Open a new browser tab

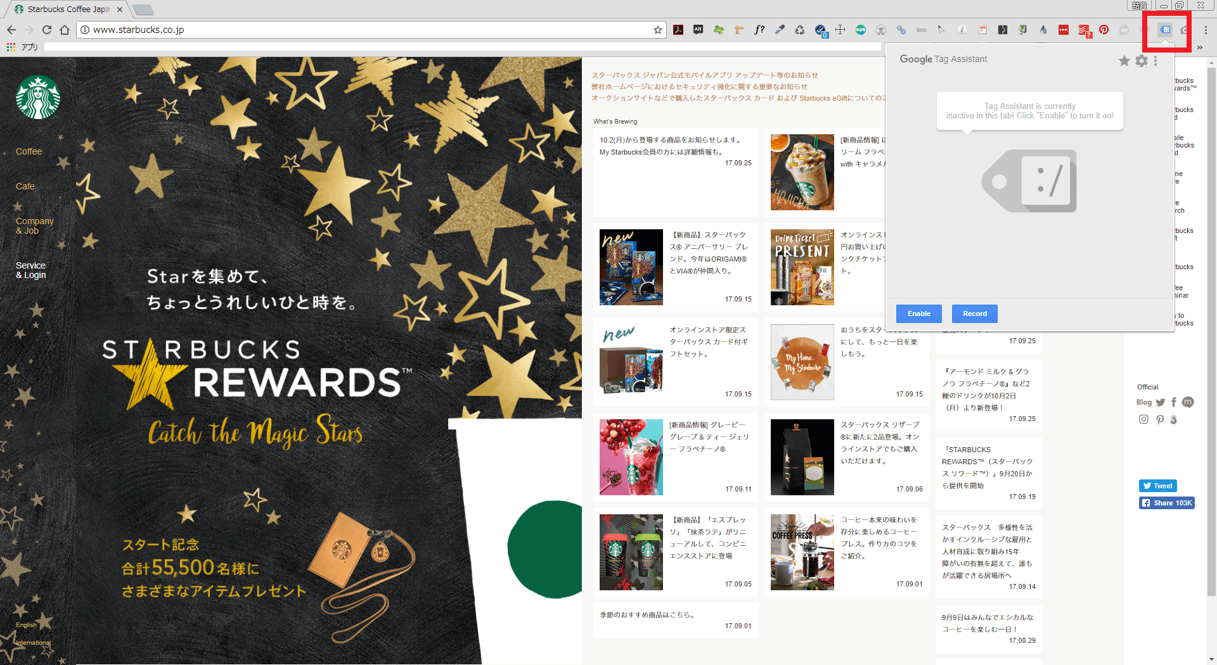pyautogui.click(x=143, y=9)
